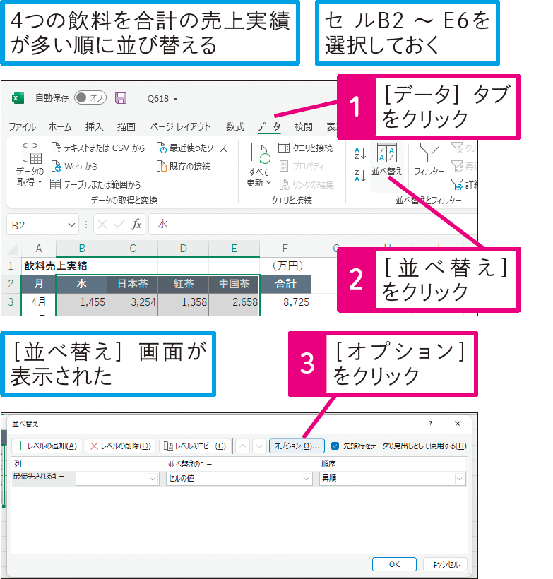
Task: Click the fx insert function icon
Action: (136, 224)
